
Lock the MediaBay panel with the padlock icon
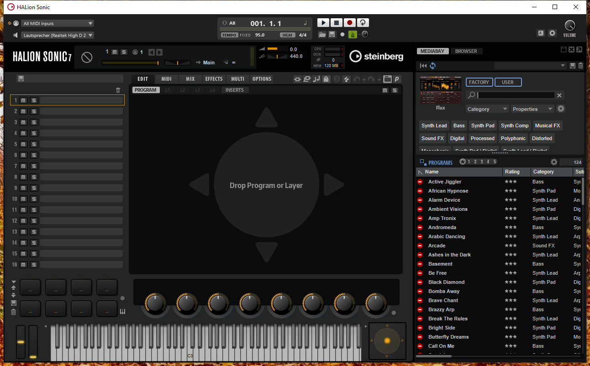click(564, 49)
